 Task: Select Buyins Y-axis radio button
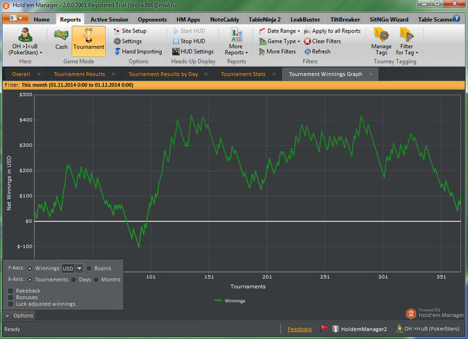pyautogui.click(x=89, y=268)
